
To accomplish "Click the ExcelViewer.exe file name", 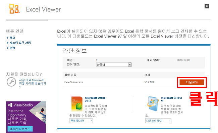I will point(74,82).
